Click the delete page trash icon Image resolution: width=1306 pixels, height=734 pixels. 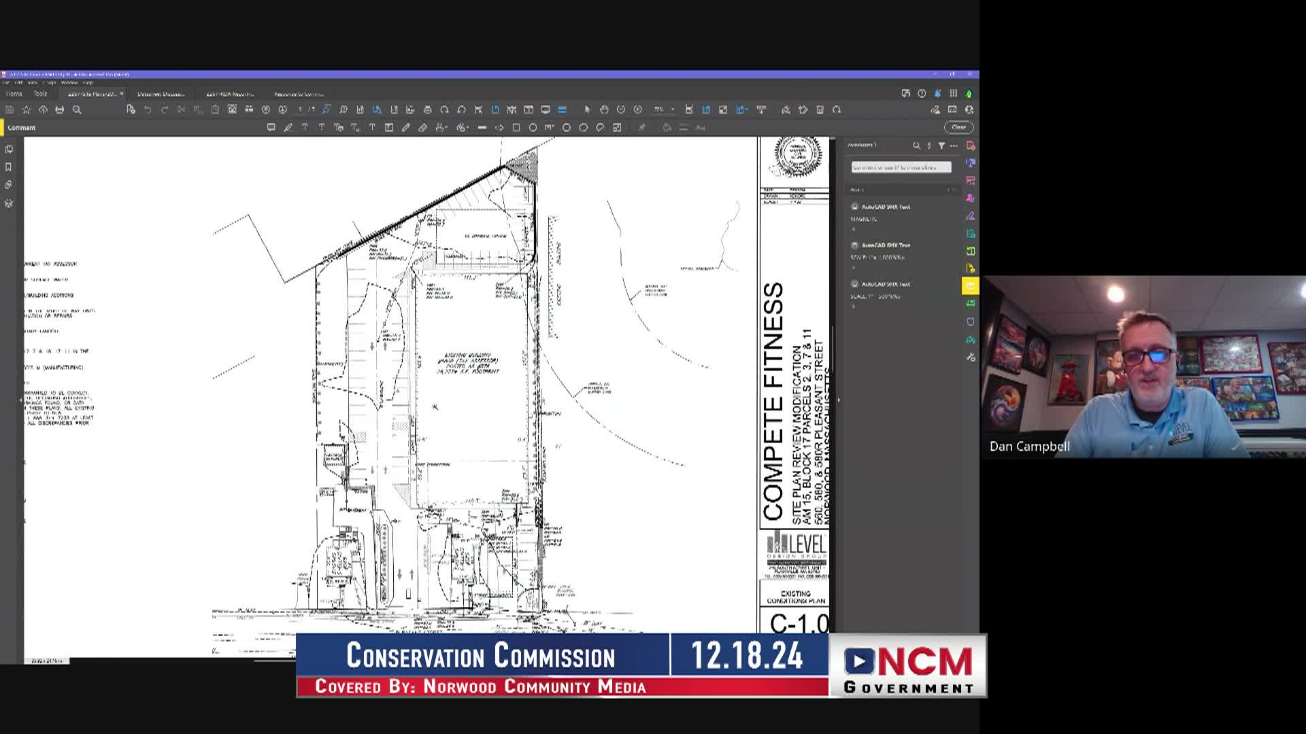click(x=820, y=109)
